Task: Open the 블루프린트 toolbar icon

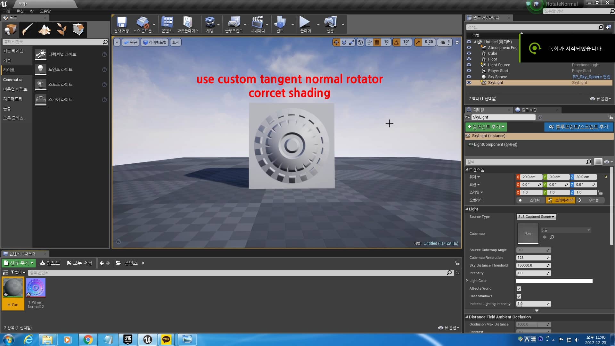Action: tap(234, 24)
